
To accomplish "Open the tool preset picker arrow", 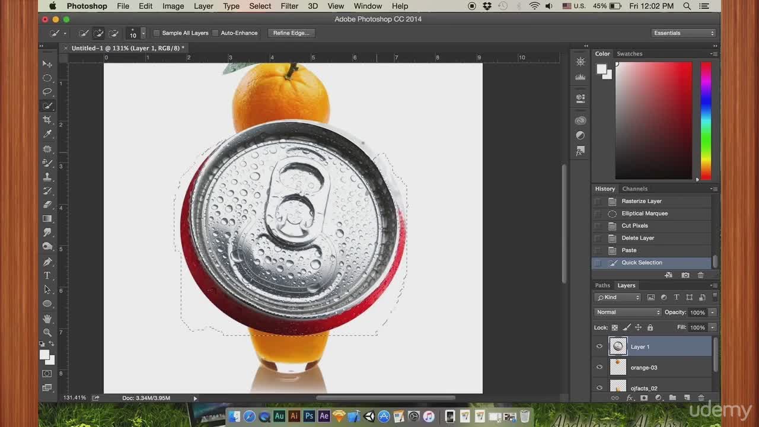I will tap(65, 33).
